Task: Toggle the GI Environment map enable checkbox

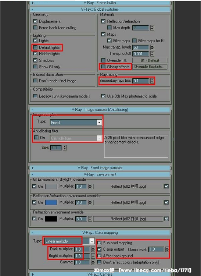Action: [x=166, y=186]
